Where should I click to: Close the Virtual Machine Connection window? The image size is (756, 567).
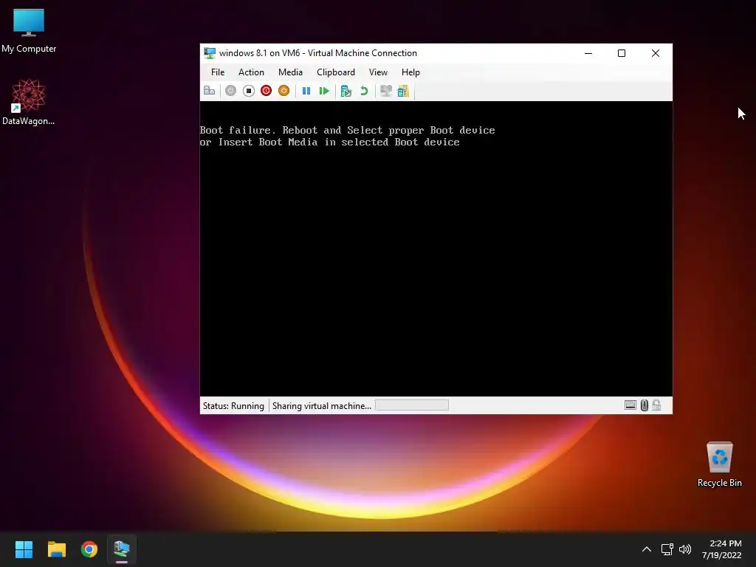(x=656, y=53)
